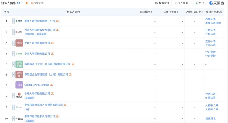Open 中意人寿保险有限公司 company link
The image size is (228, 123).
coord(37,94)
